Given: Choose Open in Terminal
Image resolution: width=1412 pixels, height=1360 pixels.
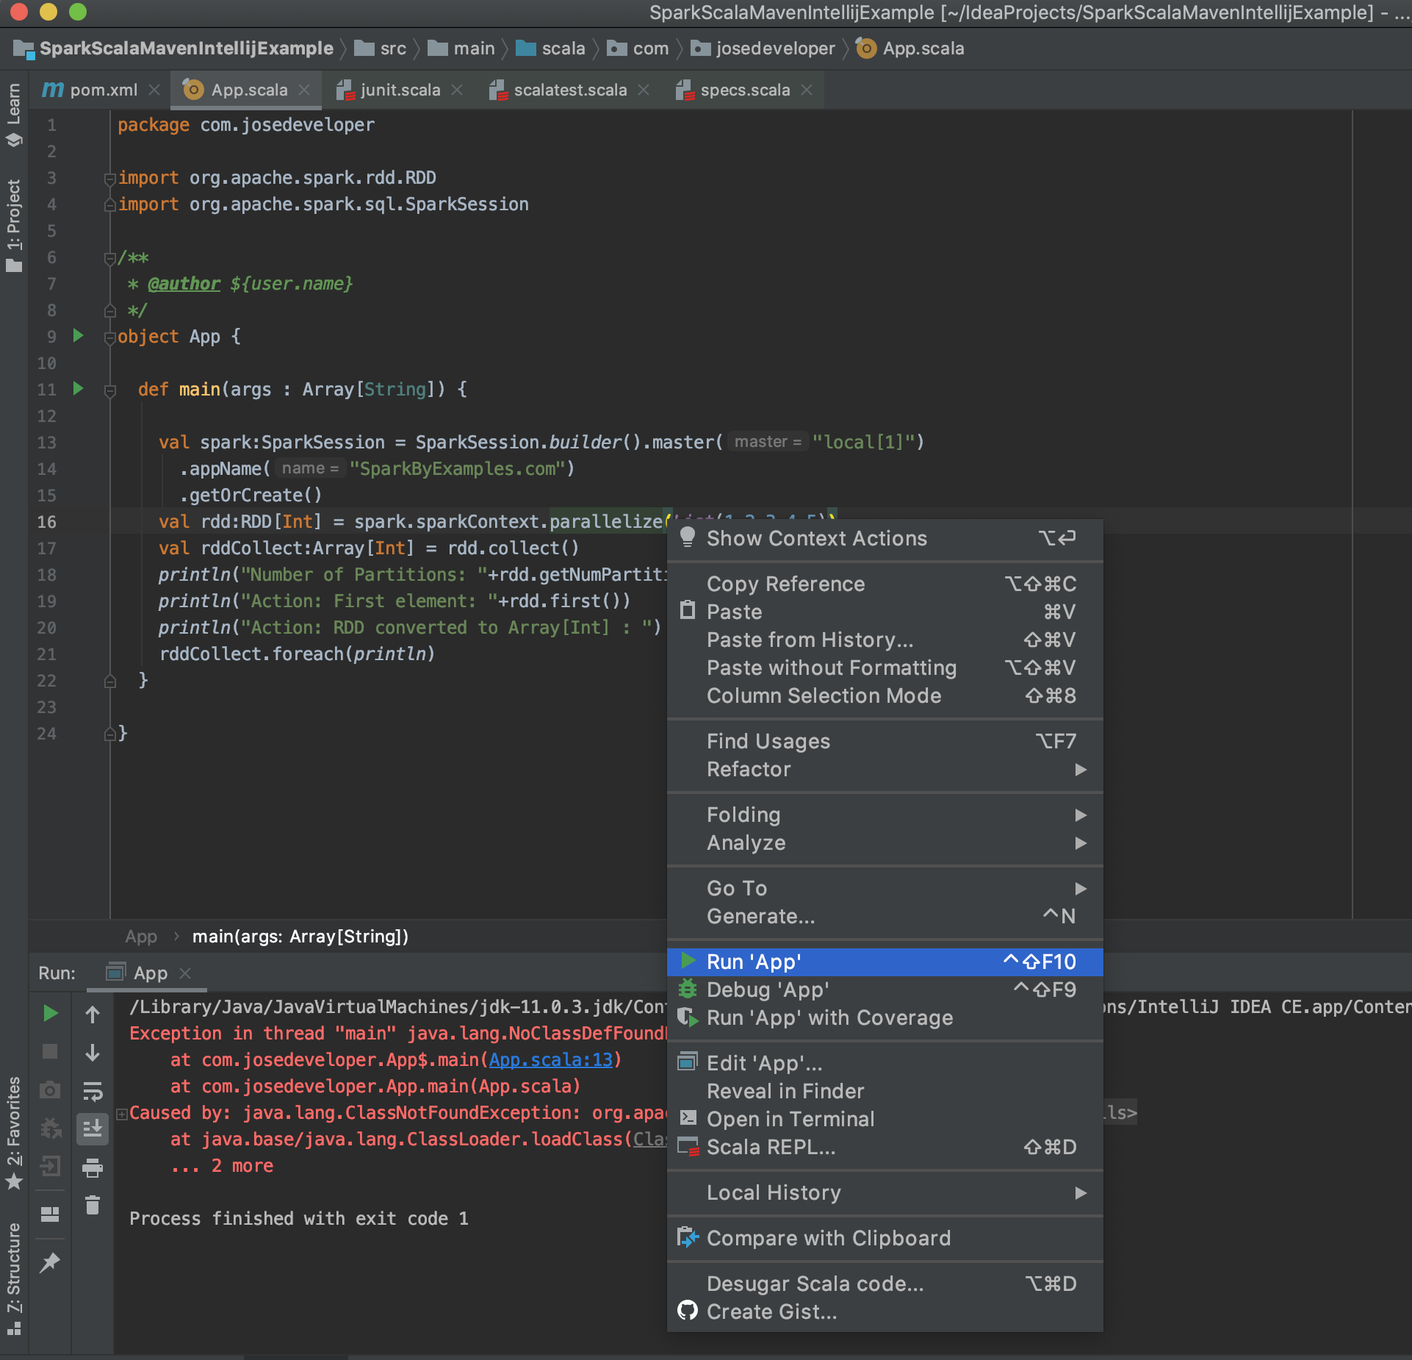Looking at the screenshot, I should (x=885, y=1119).
